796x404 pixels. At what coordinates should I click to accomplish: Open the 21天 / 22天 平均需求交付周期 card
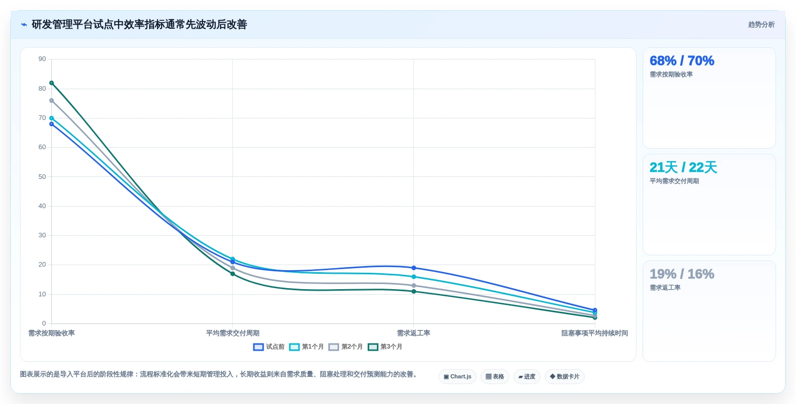coord(709,205)
